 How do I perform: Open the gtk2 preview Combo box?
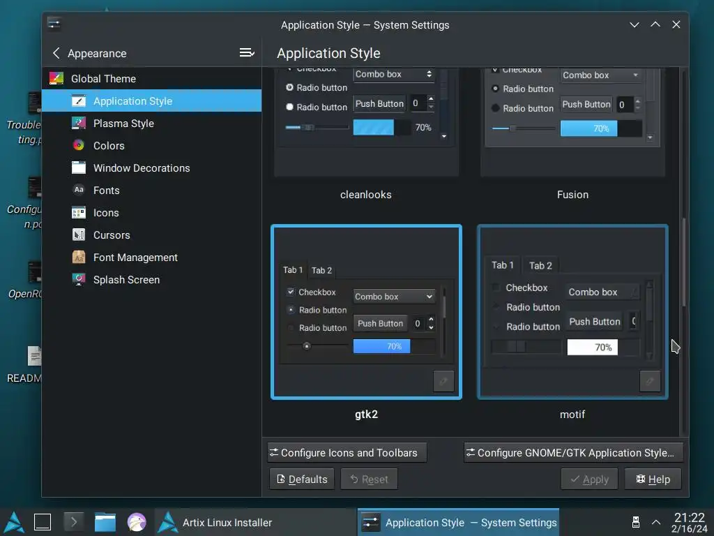(x=394, y=296)
